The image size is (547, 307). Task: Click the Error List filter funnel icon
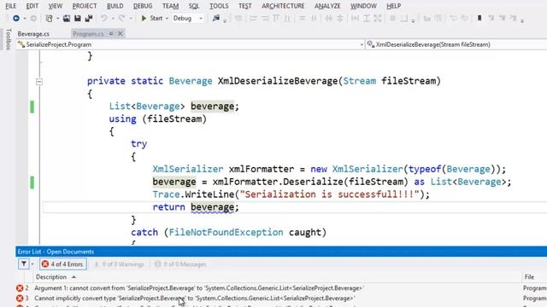24,264
